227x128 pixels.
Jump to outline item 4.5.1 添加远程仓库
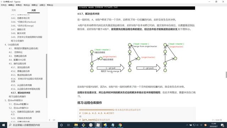point(20,67)
